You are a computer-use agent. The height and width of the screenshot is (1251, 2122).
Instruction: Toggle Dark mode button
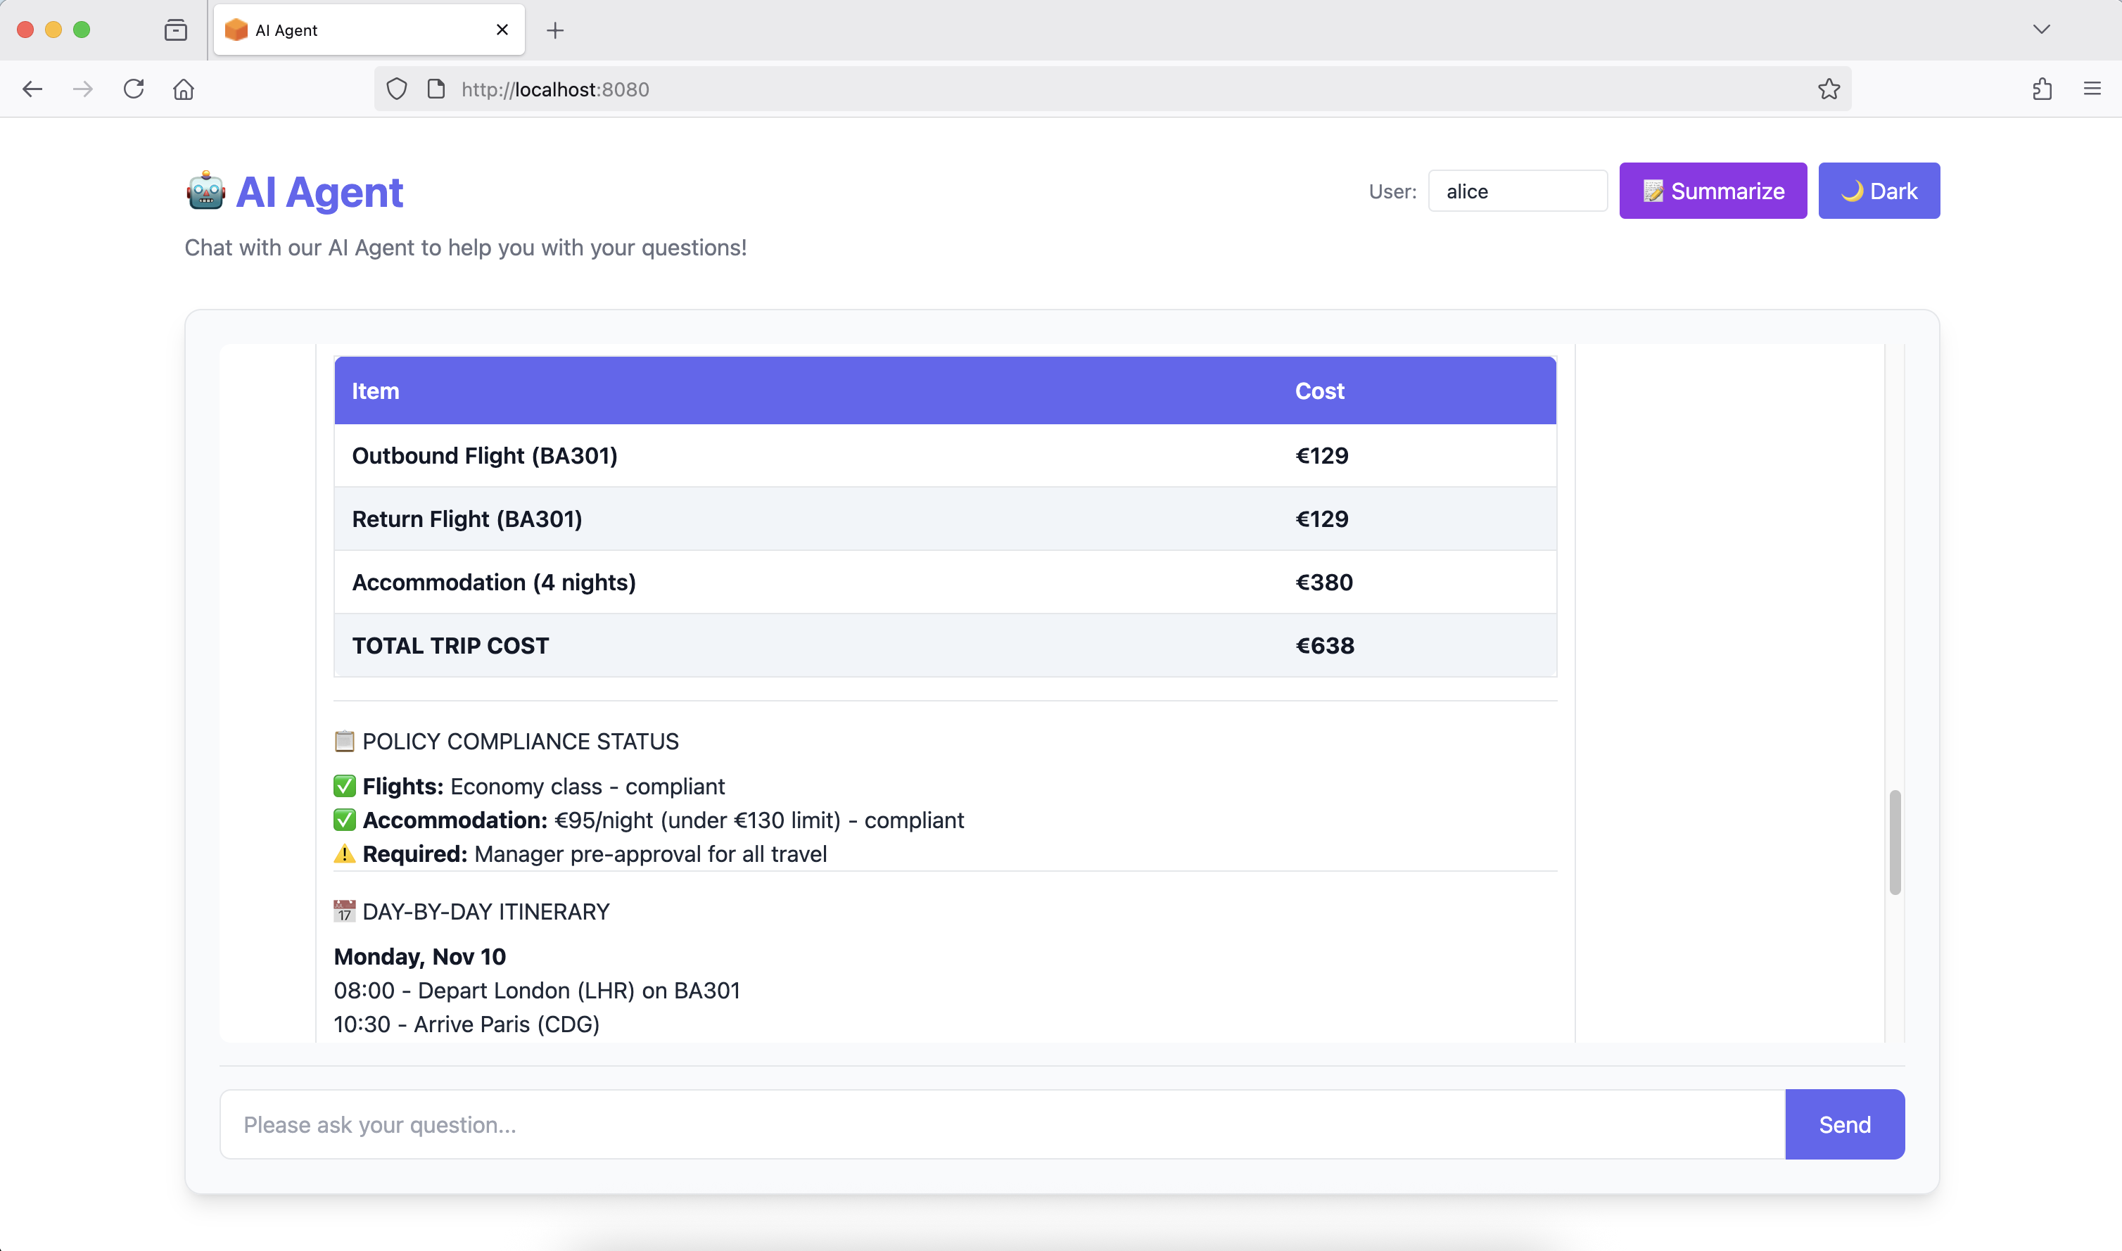point(1878,191)
